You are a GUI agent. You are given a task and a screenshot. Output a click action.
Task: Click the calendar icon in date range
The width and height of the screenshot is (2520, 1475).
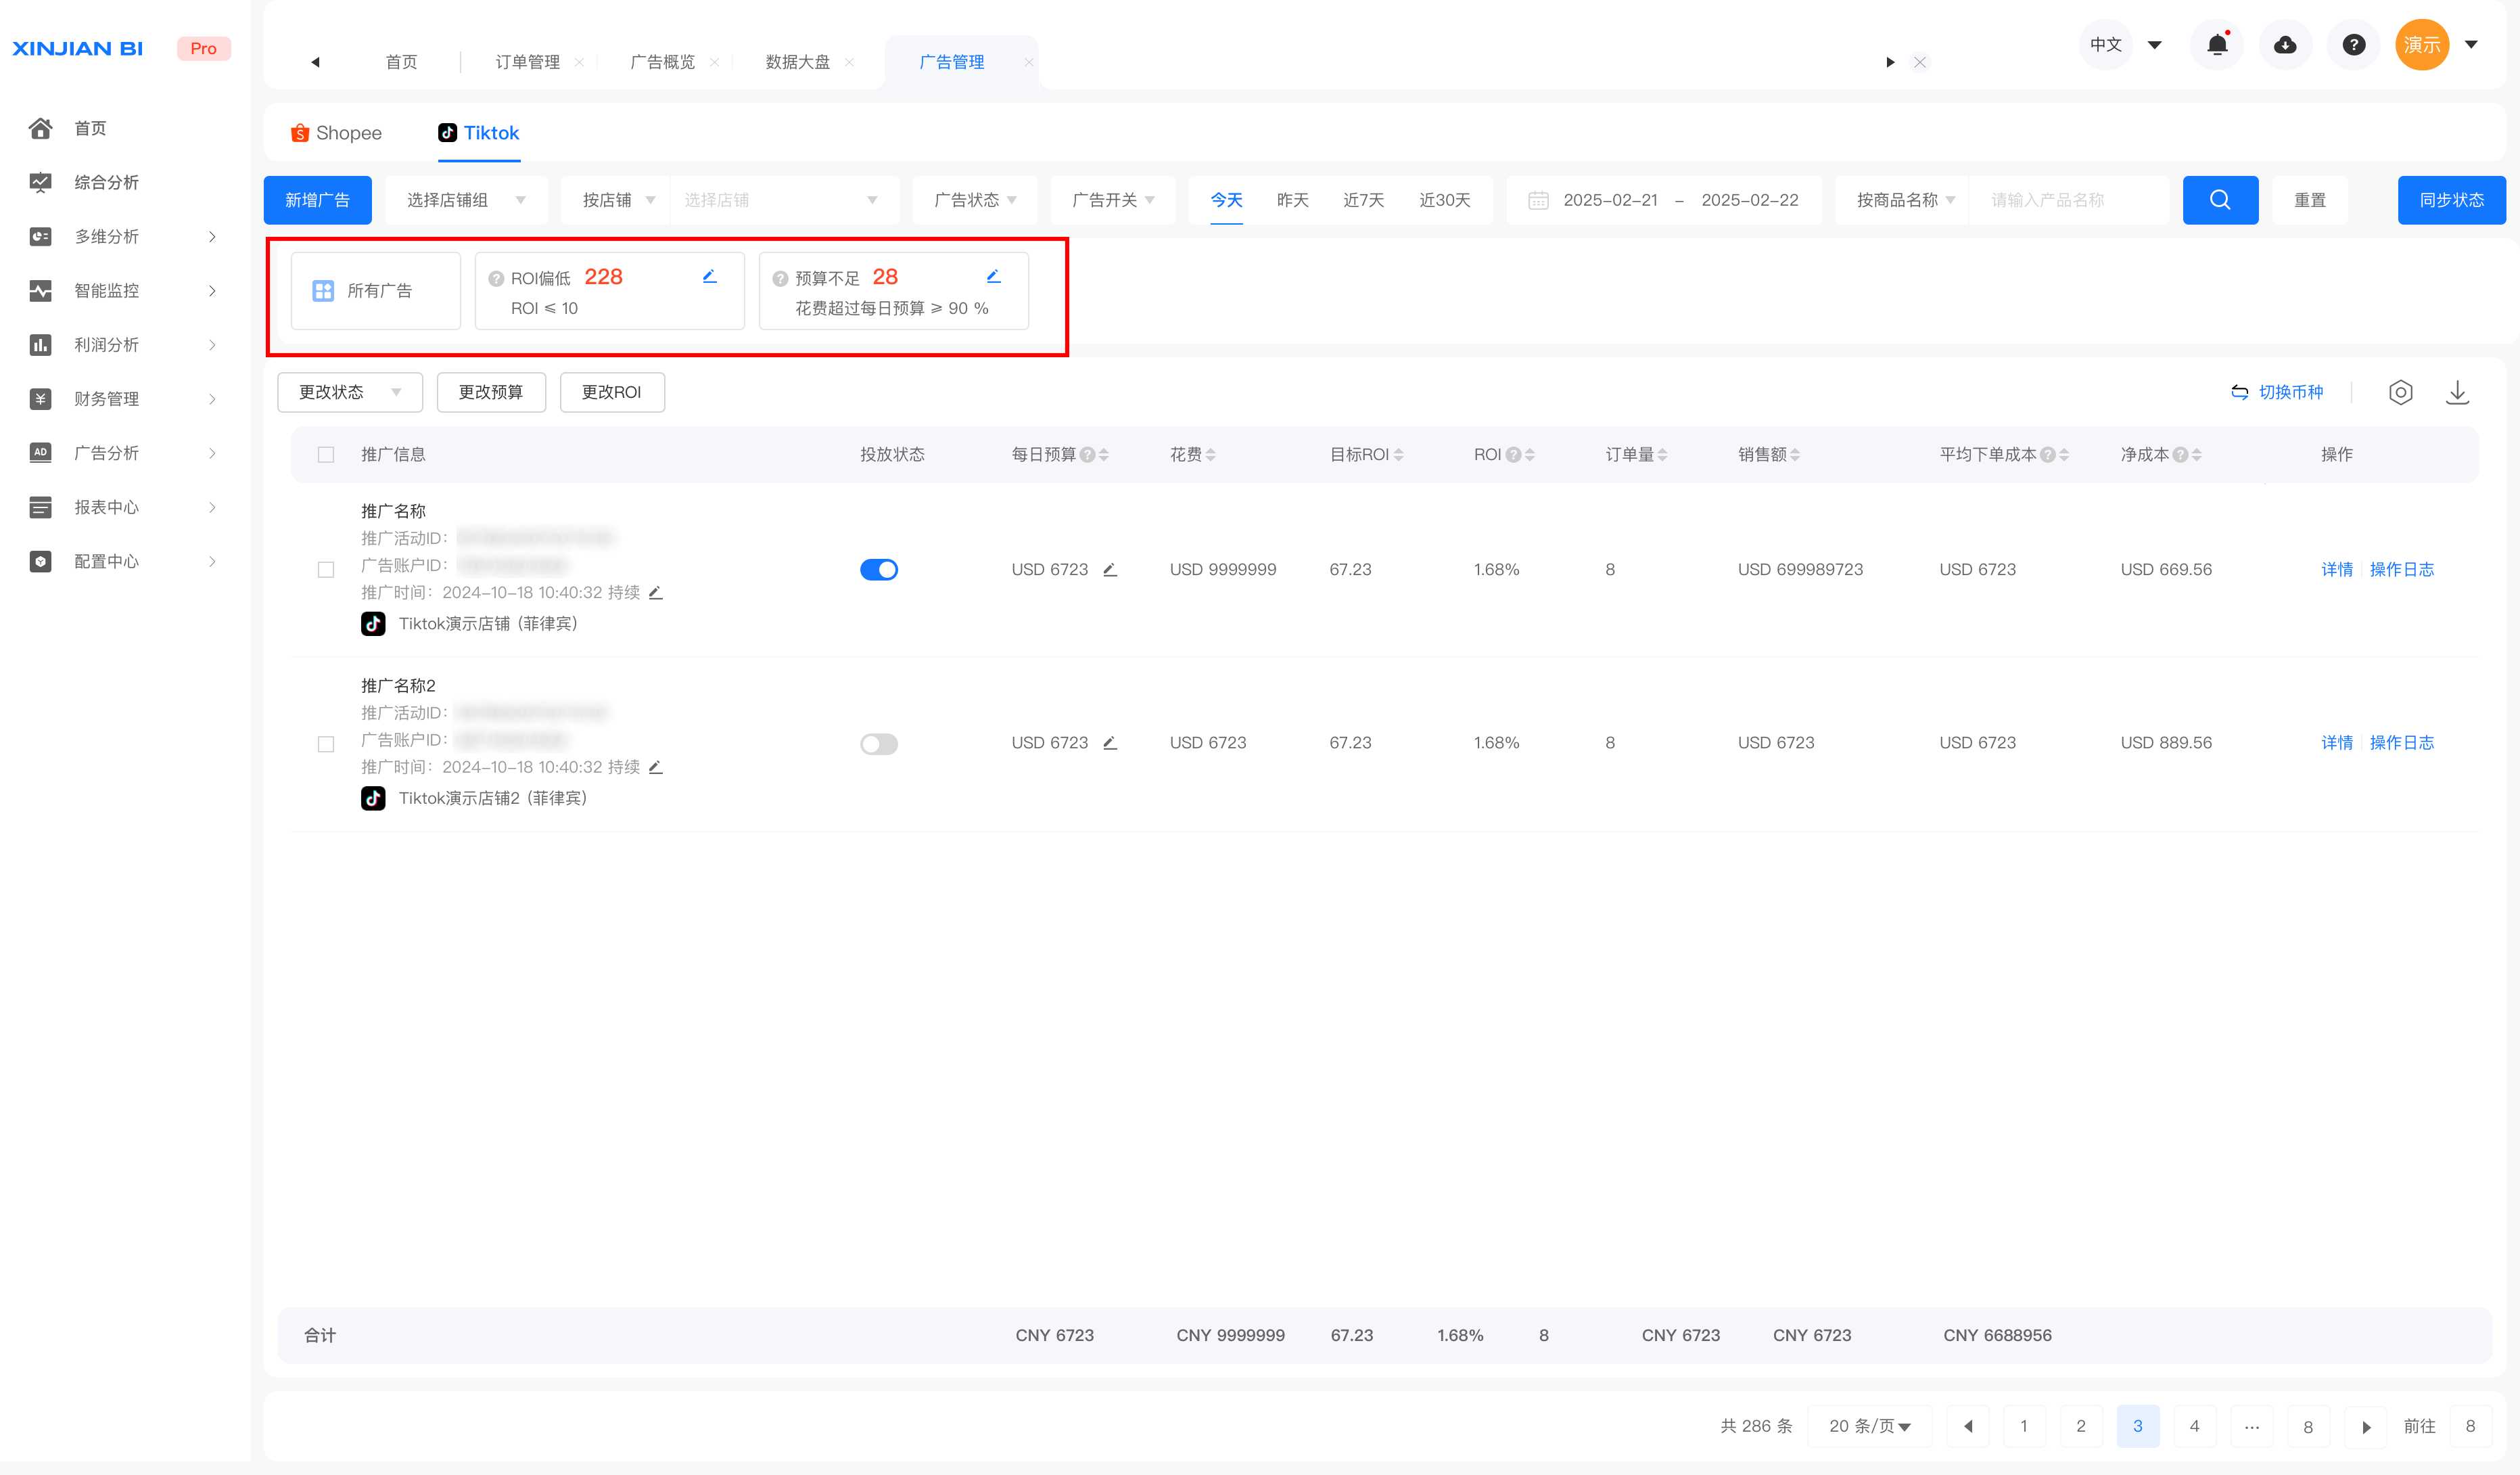1538,200
